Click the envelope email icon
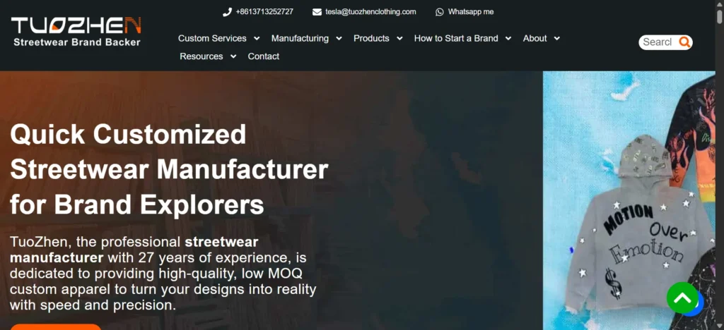This screenshot has width=724, height=330. [317, 12]
